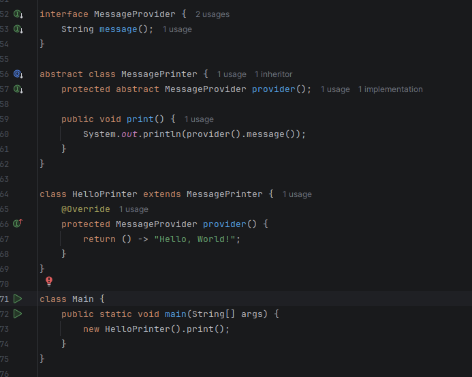Open the '1 implementation' hint on provider()
The image size is (472, 377).
pyautogui.click(x=390, y=89)
